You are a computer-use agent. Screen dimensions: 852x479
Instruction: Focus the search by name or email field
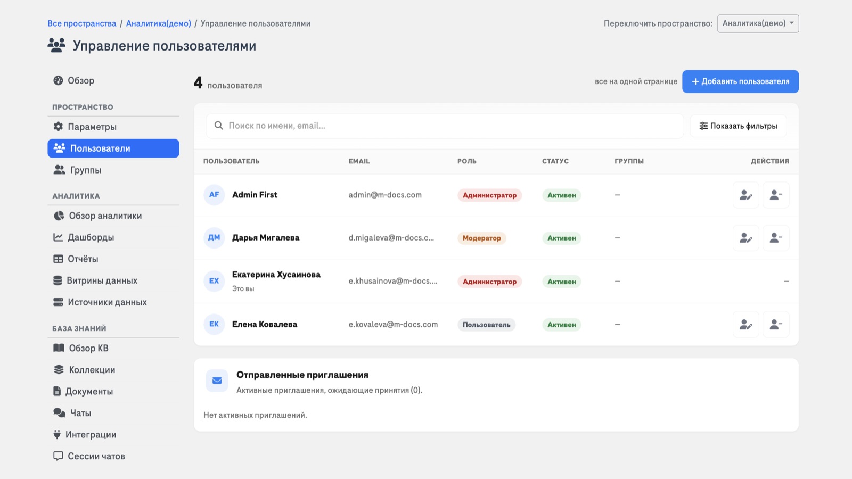445,126
